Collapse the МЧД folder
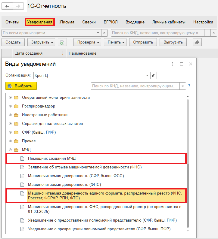 [x=11, y=150]
